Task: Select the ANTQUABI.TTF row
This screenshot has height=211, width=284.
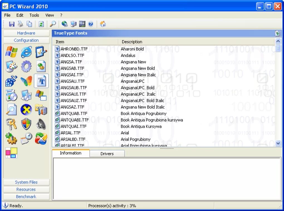Action: 164,120
